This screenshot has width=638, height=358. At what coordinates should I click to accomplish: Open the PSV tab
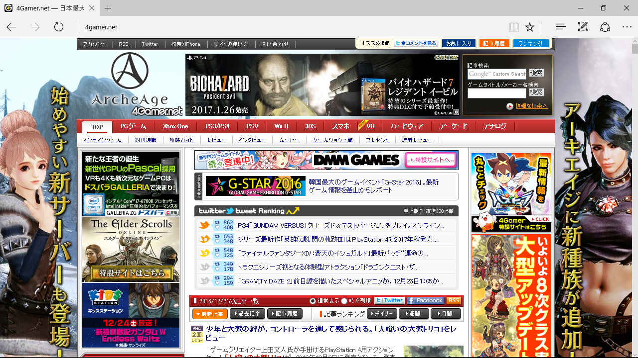252,126
